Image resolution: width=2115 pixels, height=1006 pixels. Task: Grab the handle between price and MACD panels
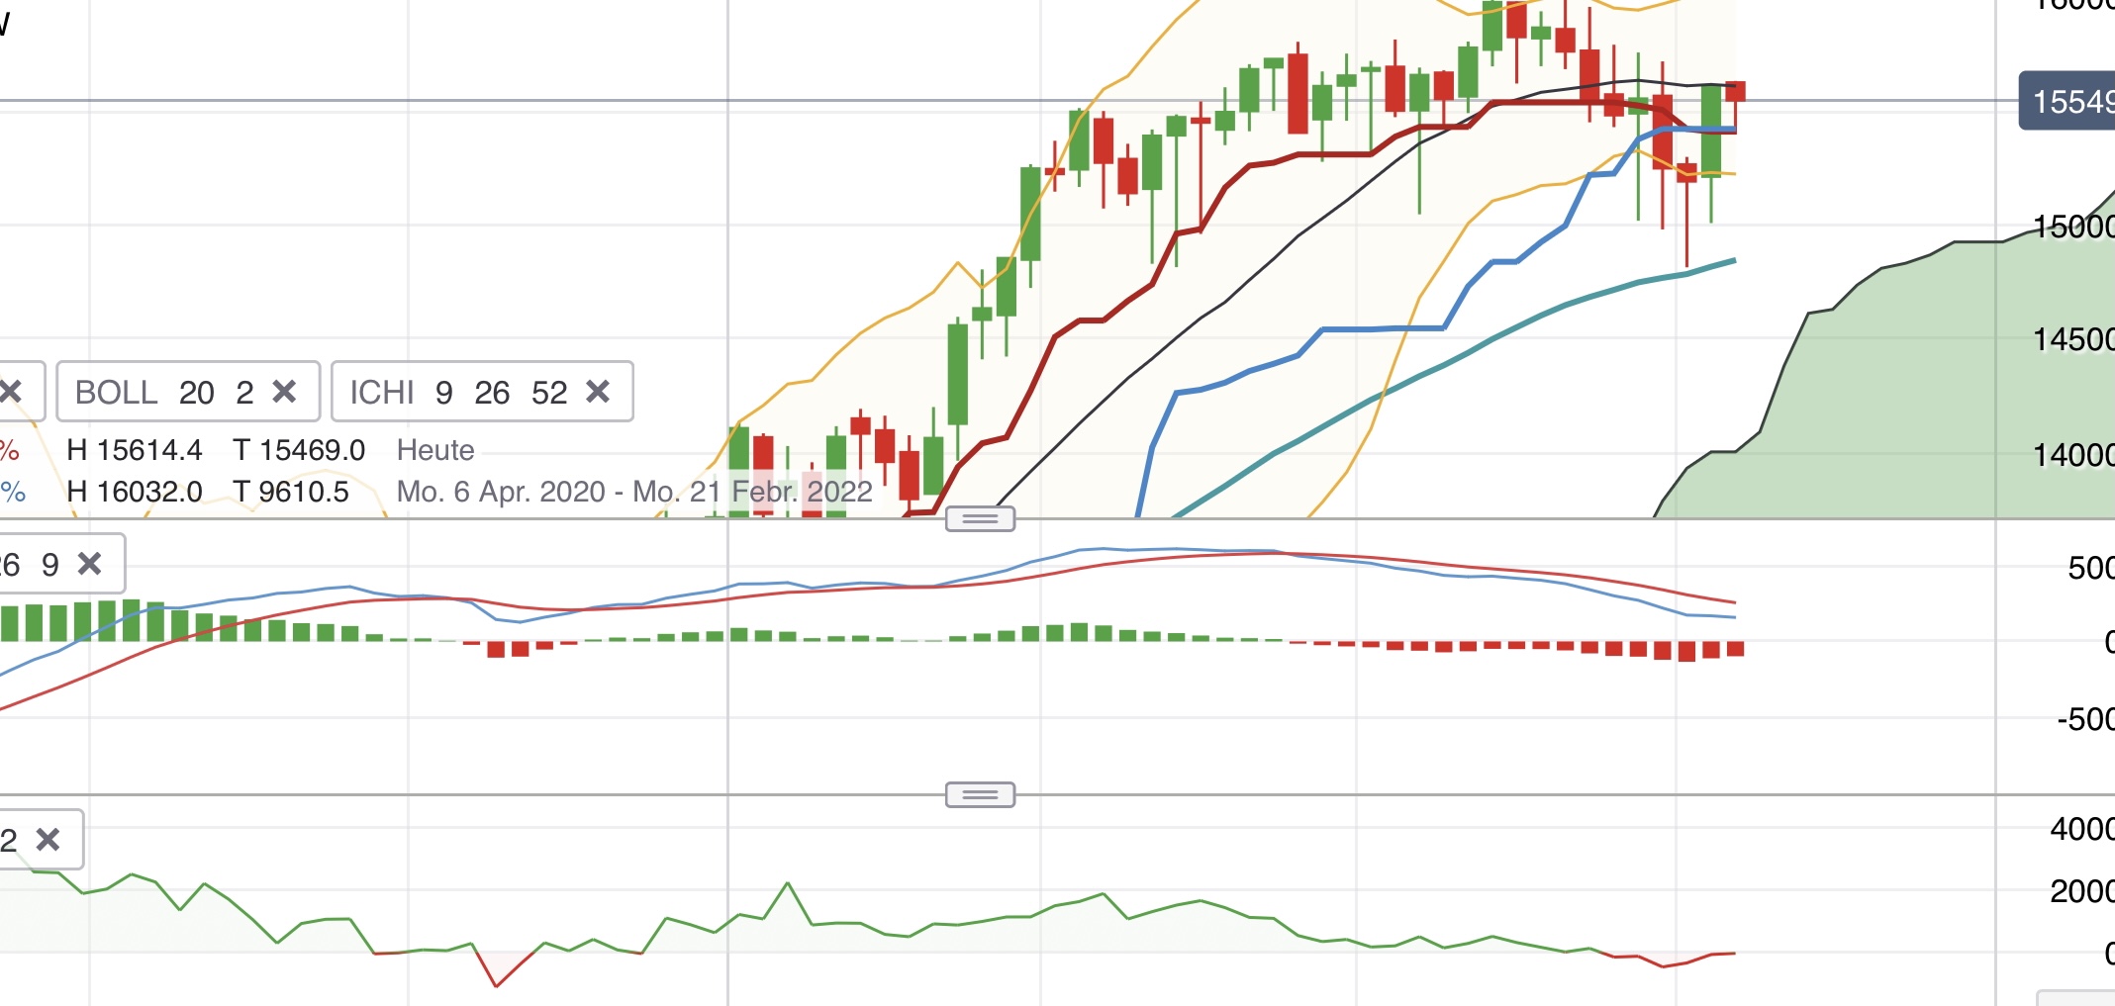pos(980,518)
